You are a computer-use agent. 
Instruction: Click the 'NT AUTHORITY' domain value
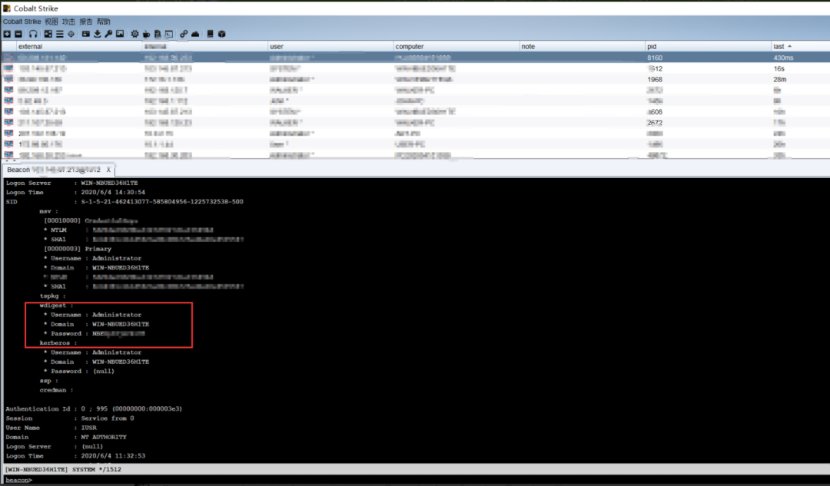click(104, 437)
